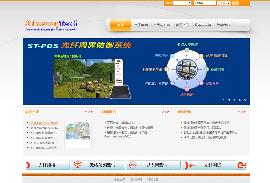Open the OFI-60系列高精度光 product link
This screenshot has height=183, width=270.
click(43, 133)
